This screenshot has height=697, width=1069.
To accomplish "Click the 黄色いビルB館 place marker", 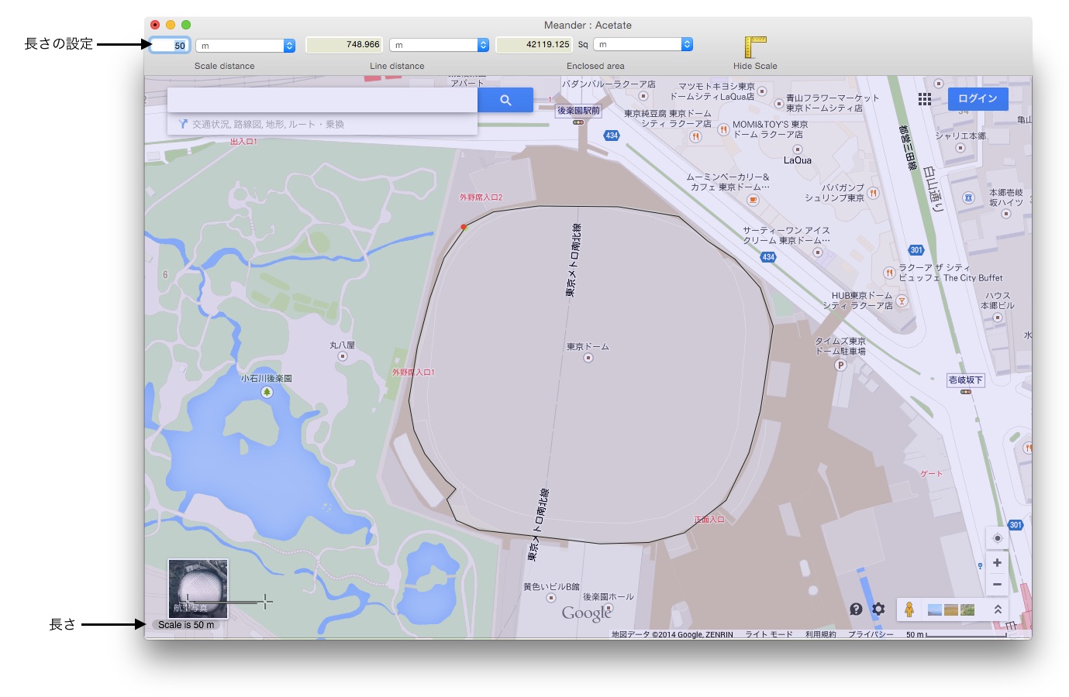I will pyautogui.click(x=551, y=598).
